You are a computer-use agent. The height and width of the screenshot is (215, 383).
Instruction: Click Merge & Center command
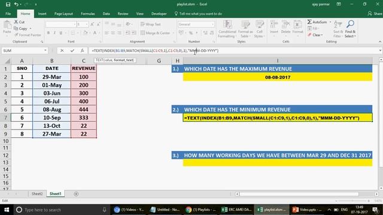pyautogui.click(x=156, y=33)
